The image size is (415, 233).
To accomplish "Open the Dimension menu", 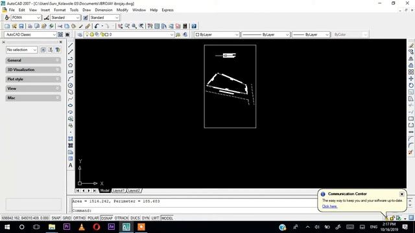I will (104, 10).
